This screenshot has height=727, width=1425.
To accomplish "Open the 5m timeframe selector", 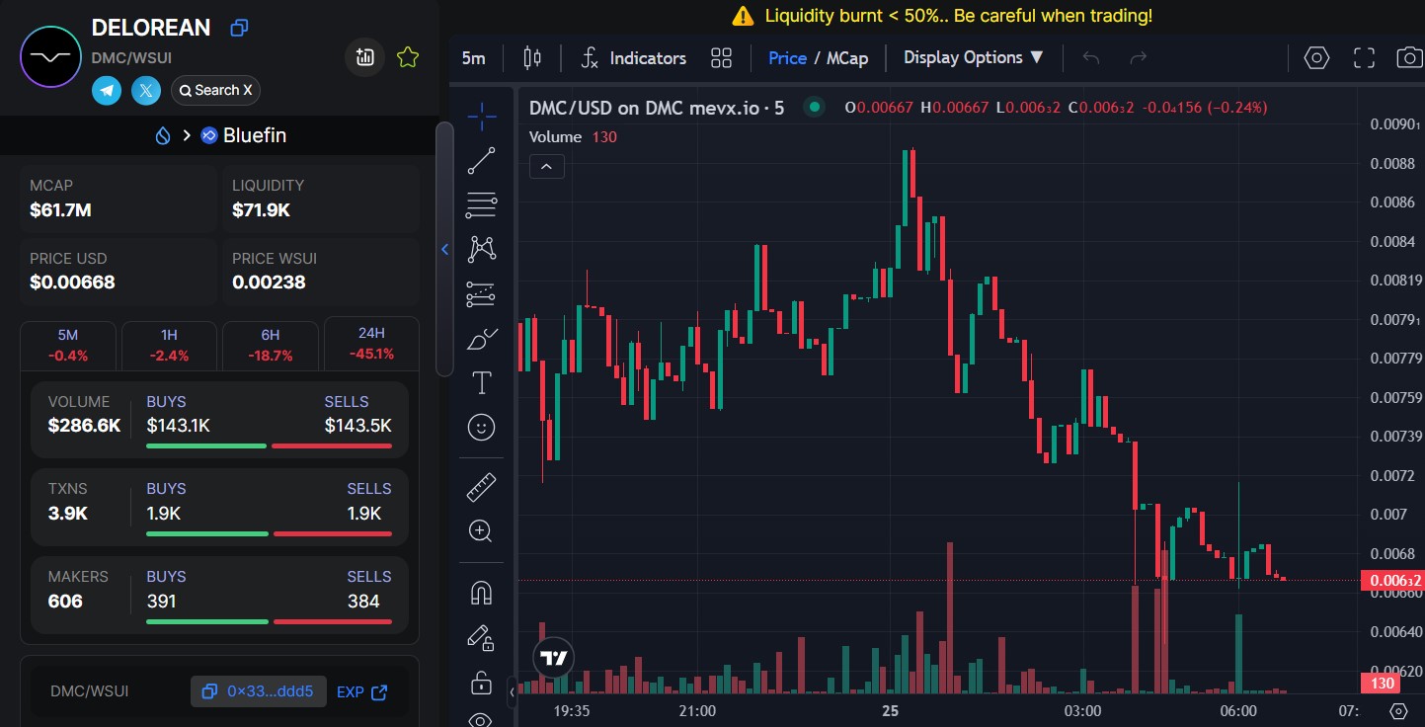I will 474,58.
